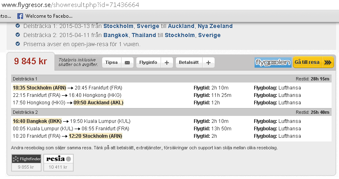Open the Welcome to Facebook bookmark
This screenshot has width=339, height=179.
click(49, 16)
